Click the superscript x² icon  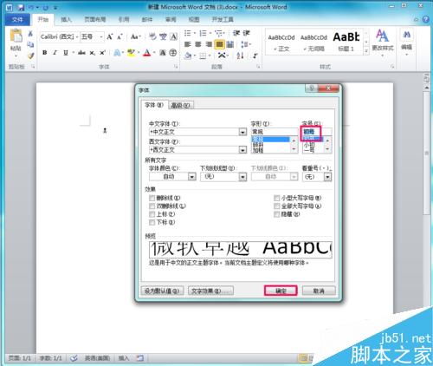(x=102, y=53)
